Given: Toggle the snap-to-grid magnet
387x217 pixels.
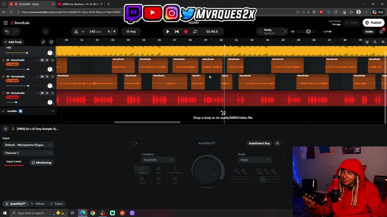Looking at the screenshot, I should (x=367, y=42).
